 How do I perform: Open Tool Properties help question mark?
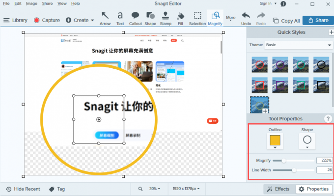[x=328, y=119]
